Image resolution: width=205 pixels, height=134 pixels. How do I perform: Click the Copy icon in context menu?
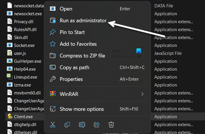pos(67,125)
